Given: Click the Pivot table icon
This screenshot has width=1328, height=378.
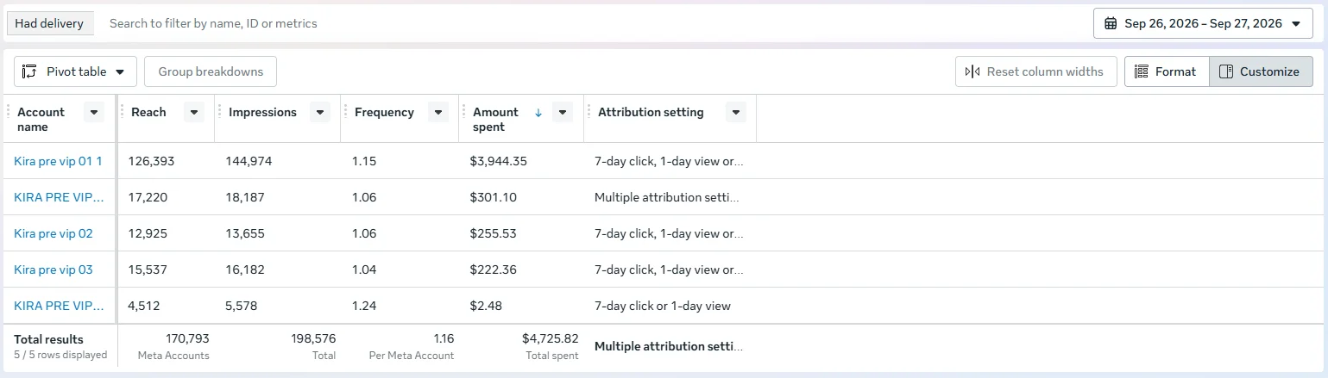Looking at the screenshot, I should 30,71.
